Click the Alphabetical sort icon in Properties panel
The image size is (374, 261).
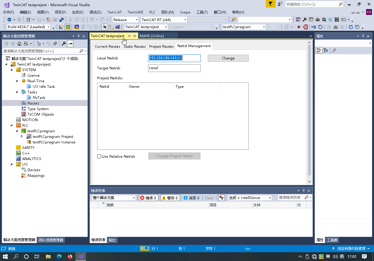click(x=326, y=50)
